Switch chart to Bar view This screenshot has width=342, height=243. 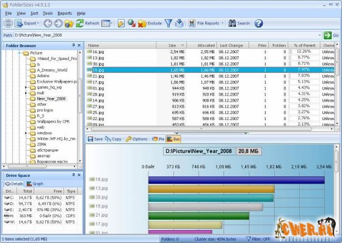[173, 139]
